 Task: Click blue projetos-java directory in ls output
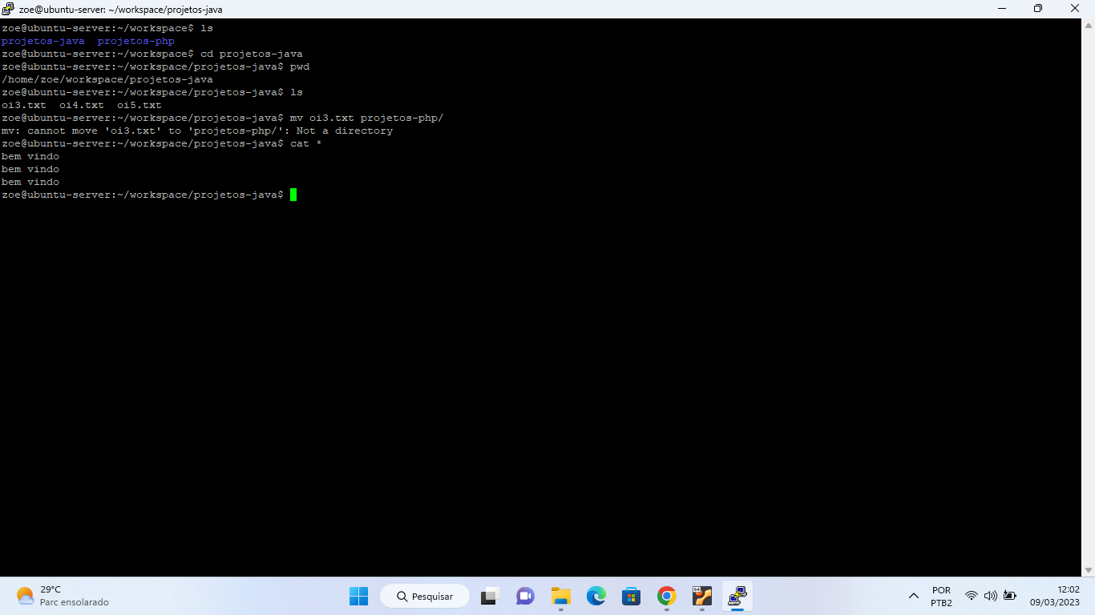pyautogui.click(x=43, y=41)
